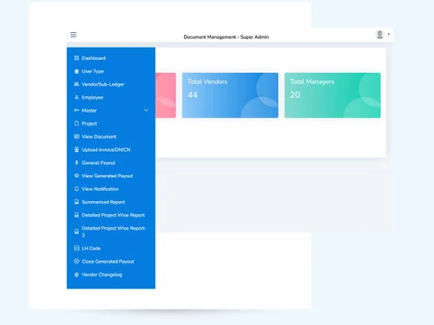The width and height of the screenshot is (434, 325).
Task: Click the bell icon for View Notification
Action: [x=76, y=189]
